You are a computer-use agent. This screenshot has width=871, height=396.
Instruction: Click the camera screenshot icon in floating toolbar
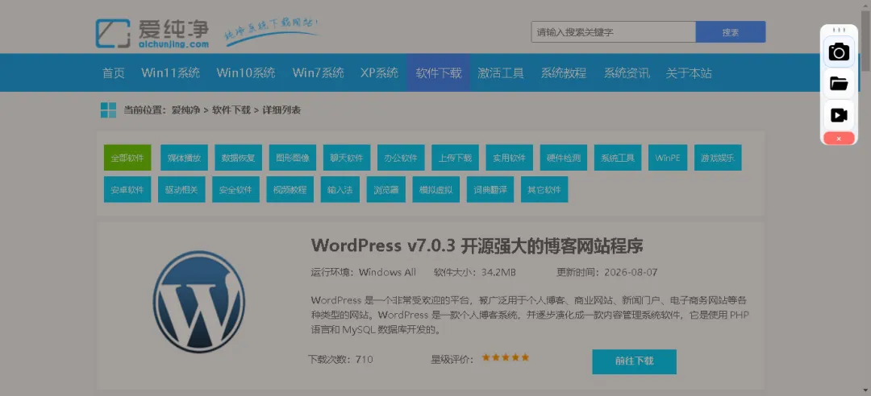[839, 52]
